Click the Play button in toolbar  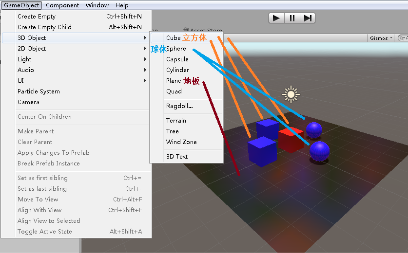click(276, 18)
